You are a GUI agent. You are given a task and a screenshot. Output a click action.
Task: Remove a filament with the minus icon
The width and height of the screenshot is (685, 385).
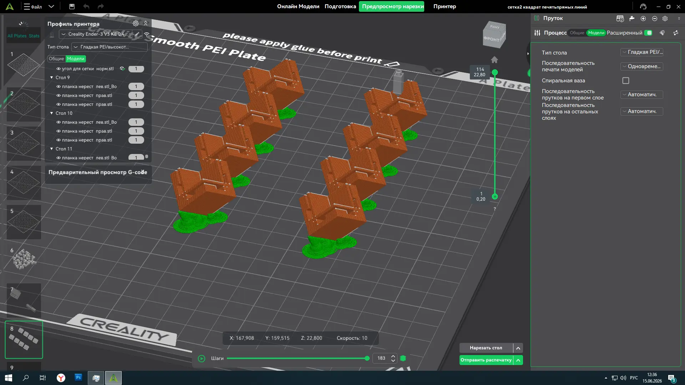pyautogui.click(x=654, y=19)
